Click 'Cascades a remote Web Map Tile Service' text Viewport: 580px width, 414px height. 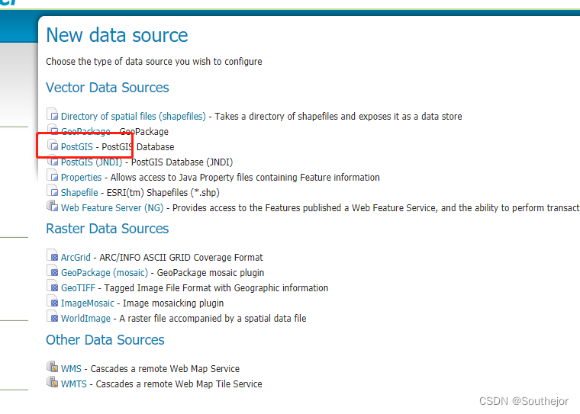179,384
